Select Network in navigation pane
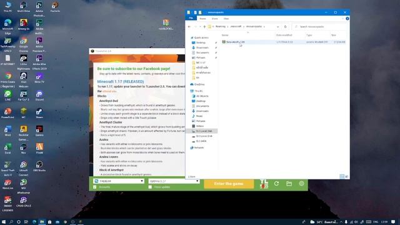The height and width of the screenshot is (225, 400). (199, 147)
